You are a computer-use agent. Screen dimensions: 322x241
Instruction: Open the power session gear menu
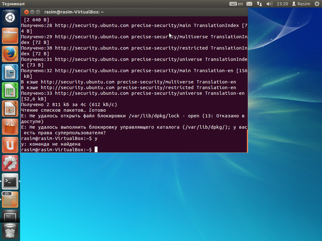click(317, 4)
